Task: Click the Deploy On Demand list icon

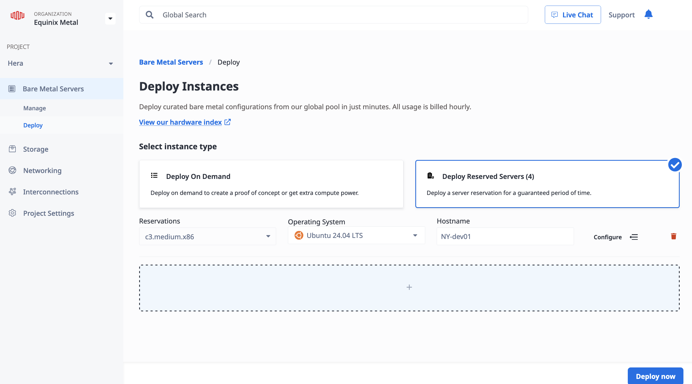Action: point(154,176)
